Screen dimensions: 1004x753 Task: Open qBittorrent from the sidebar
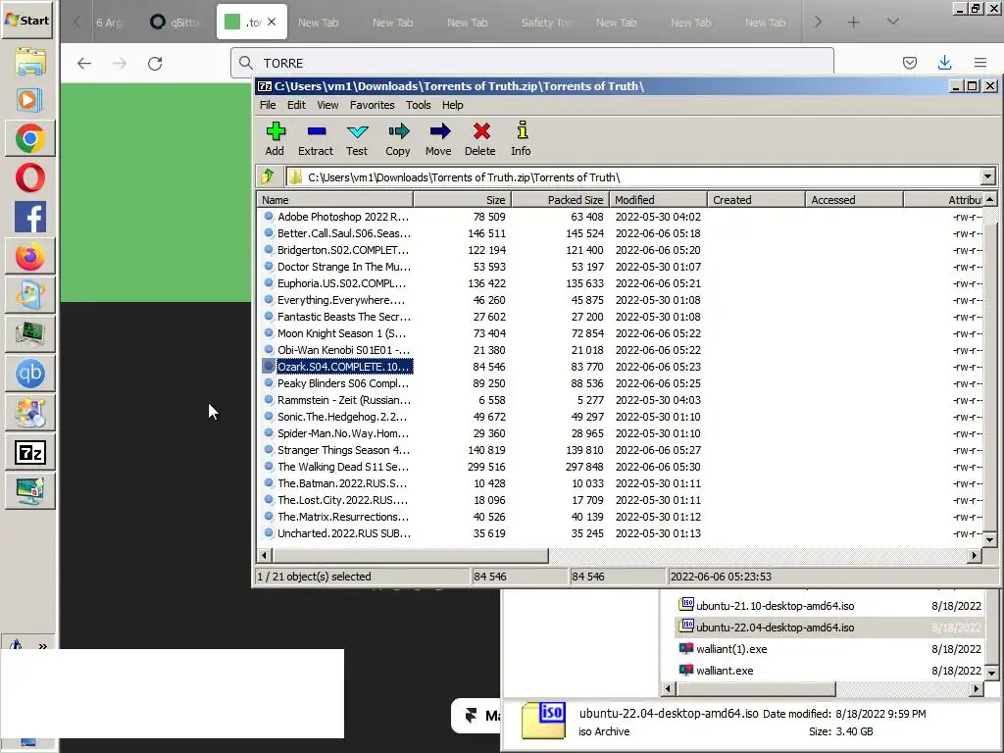29,374
